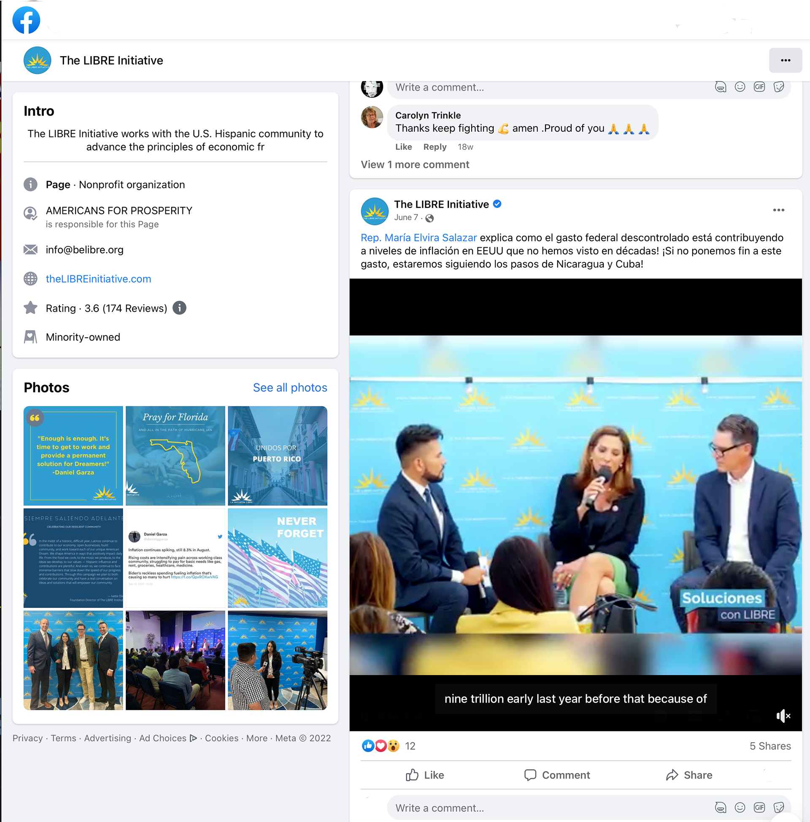Click the LIBRE Initiative post author avatar
The image size is (810, 822).
374,211
